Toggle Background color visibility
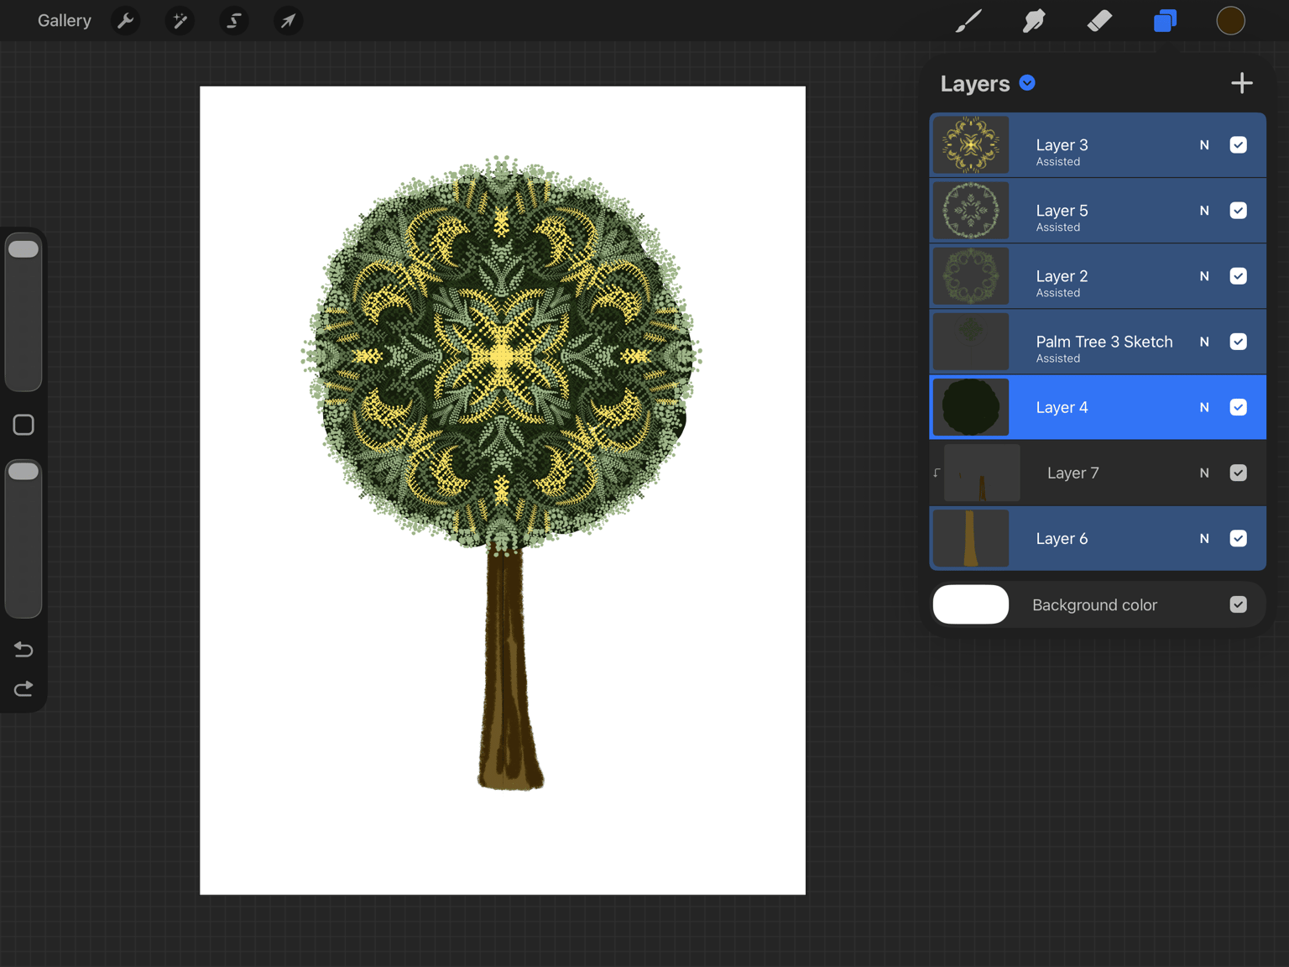The image size is (1289, 967). pos(1238,604)
